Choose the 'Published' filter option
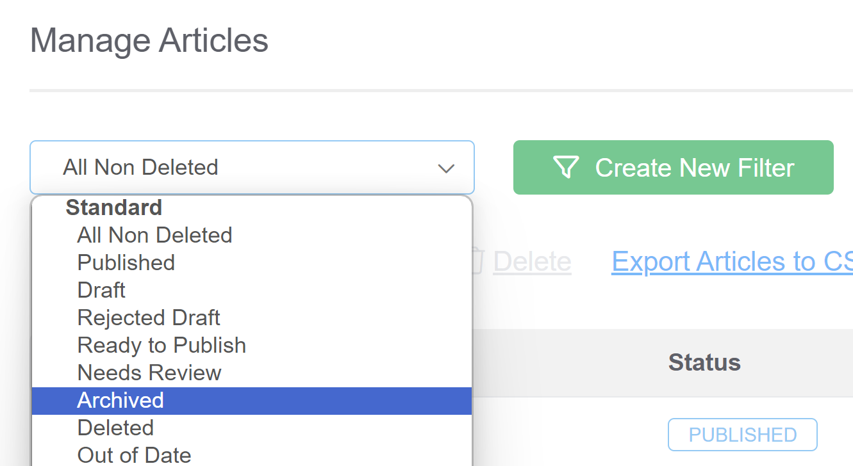 pyautogui.click(x=126, y=262)
